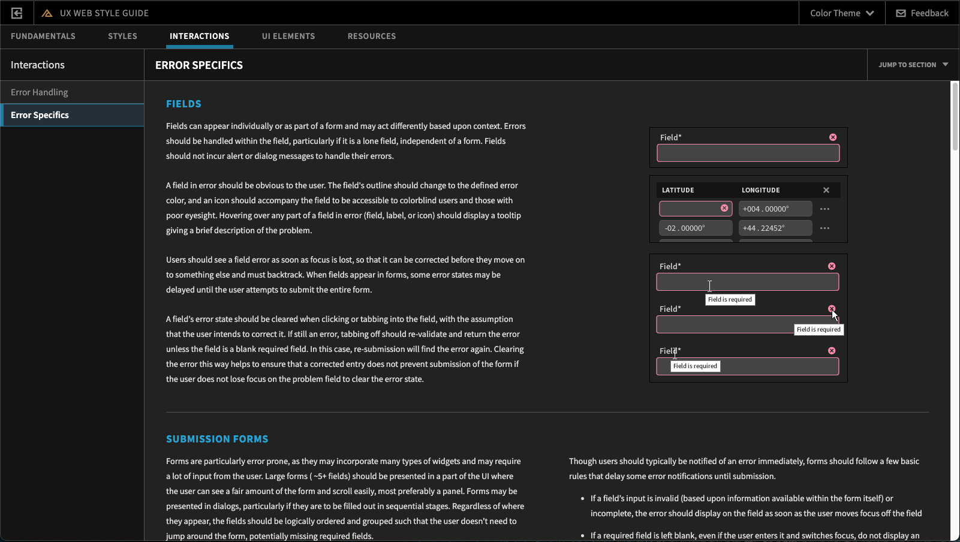Open the Color Theme dropdown
This screenshot has width=960, height=542.
tap(841, 13)
